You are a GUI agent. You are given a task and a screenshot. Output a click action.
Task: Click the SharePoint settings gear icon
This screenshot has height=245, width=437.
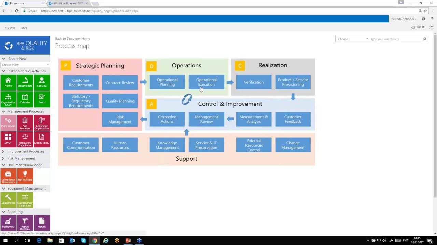coord(423,19)
